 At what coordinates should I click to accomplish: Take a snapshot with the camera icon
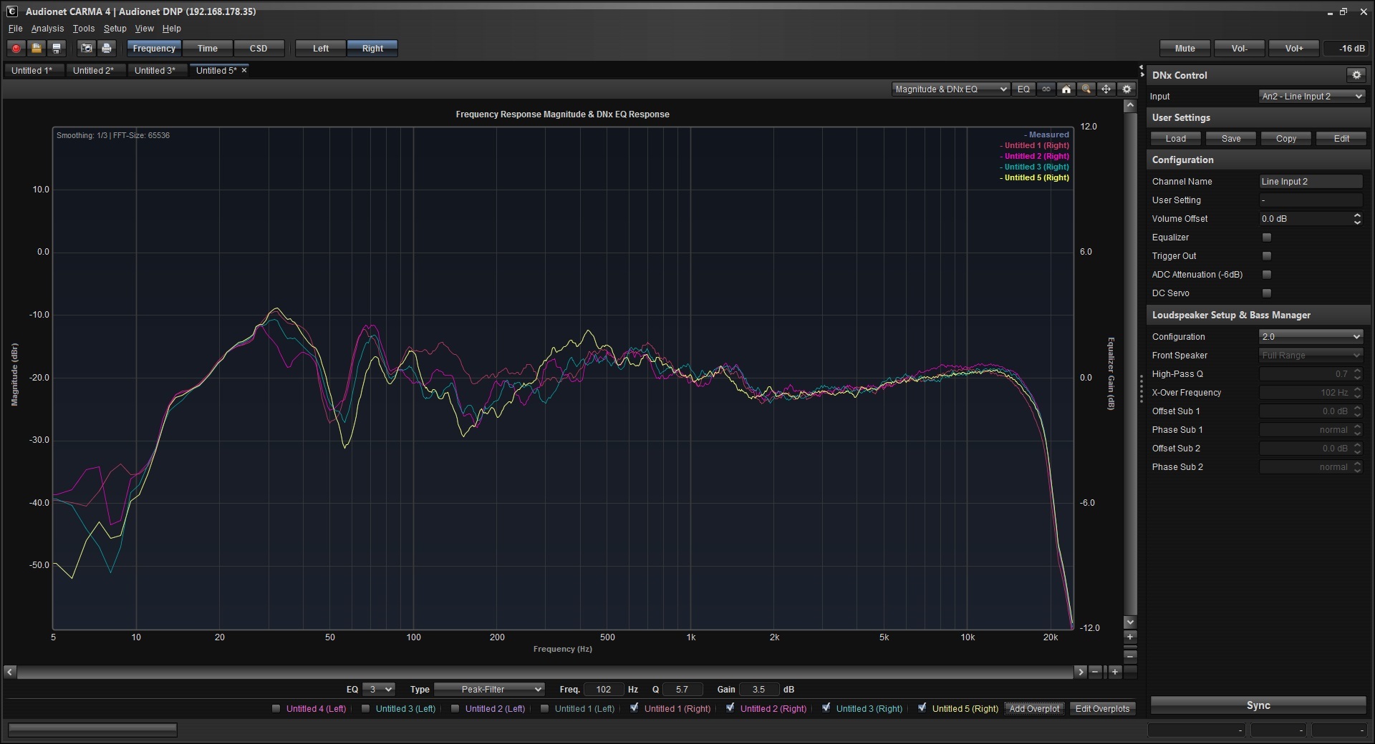point(87,49)
